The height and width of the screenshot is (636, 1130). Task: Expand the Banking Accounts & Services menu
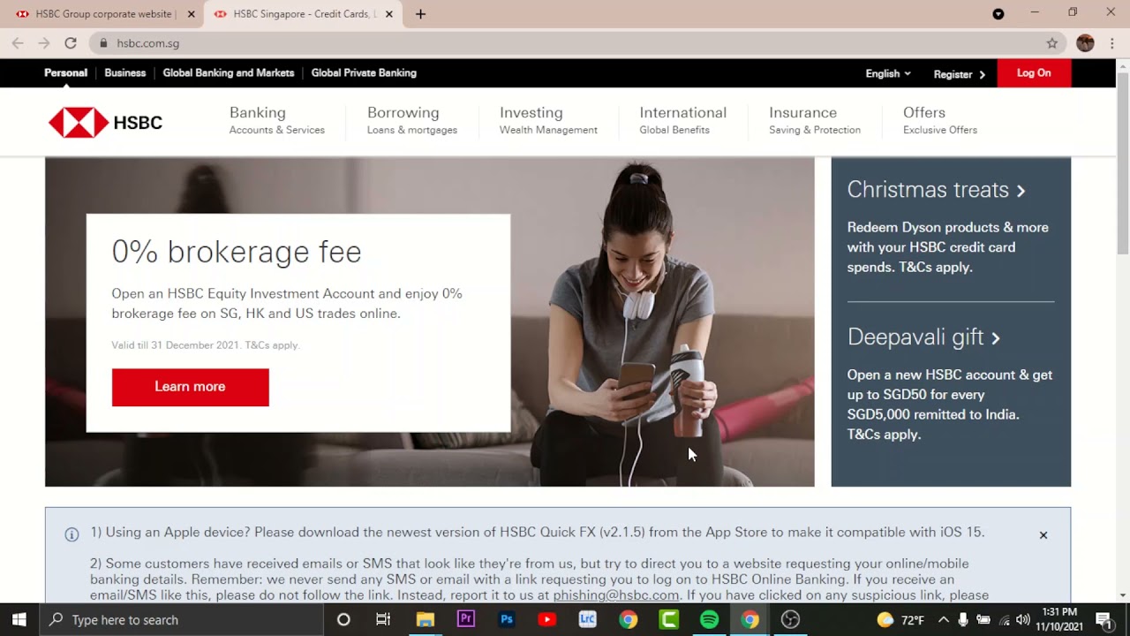(x=276, y=120)
